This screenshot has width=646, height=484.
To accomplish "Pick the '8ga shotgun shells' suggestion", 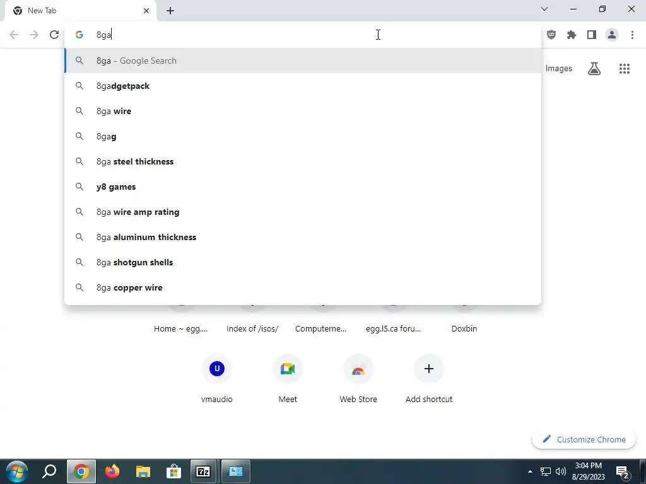I will pyautogui.click(x=303, y=262).
